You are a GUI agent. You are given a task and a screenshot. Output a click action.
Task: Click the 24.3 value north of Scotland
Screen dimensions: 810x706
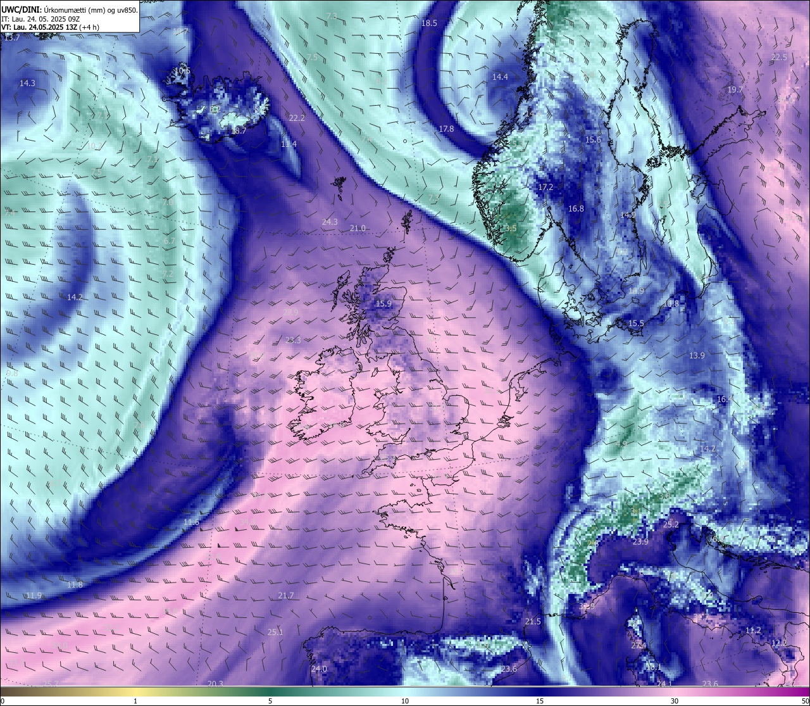point(330,222)
